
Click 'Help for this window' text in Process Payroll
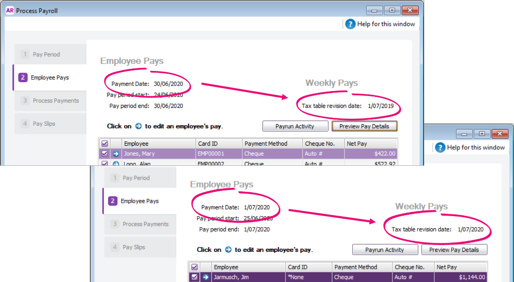click(386, 24)
